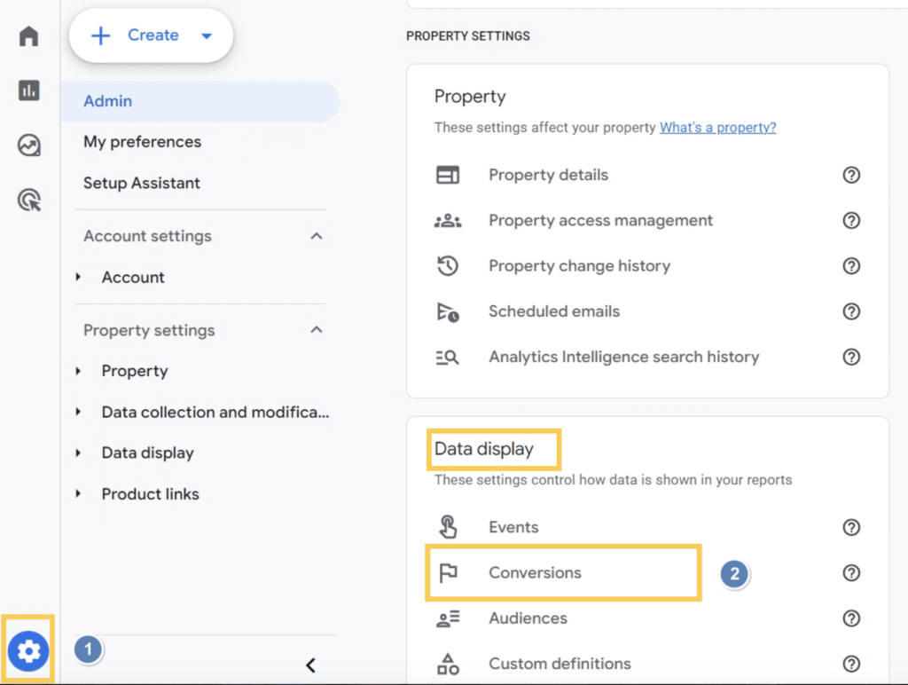This screenshot has width=908, height=685.
Task: Open Setup Assistant
Action: (x=142, y=183)
